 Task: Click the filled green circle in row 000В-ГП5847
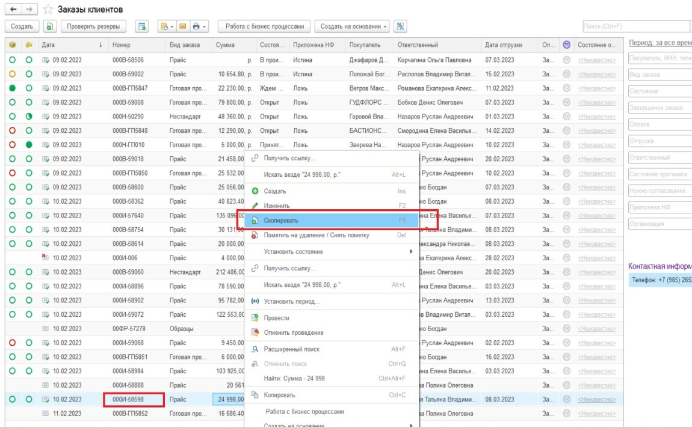coord(13,88)
